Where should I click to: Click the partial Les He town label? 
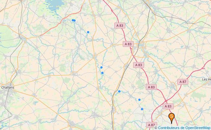tap(206, 80)
